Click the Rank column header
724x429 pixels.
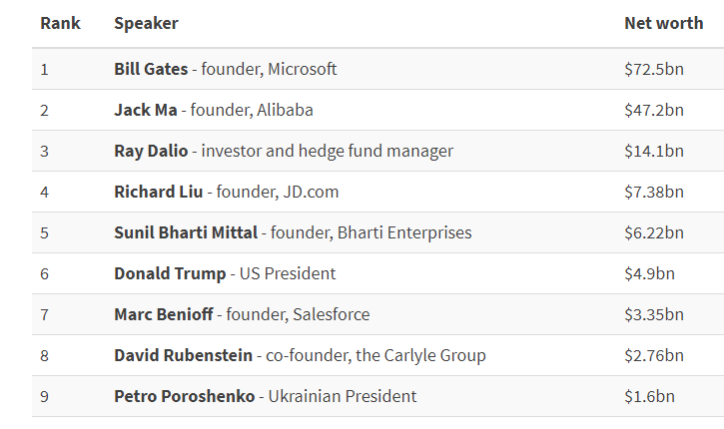60,23
